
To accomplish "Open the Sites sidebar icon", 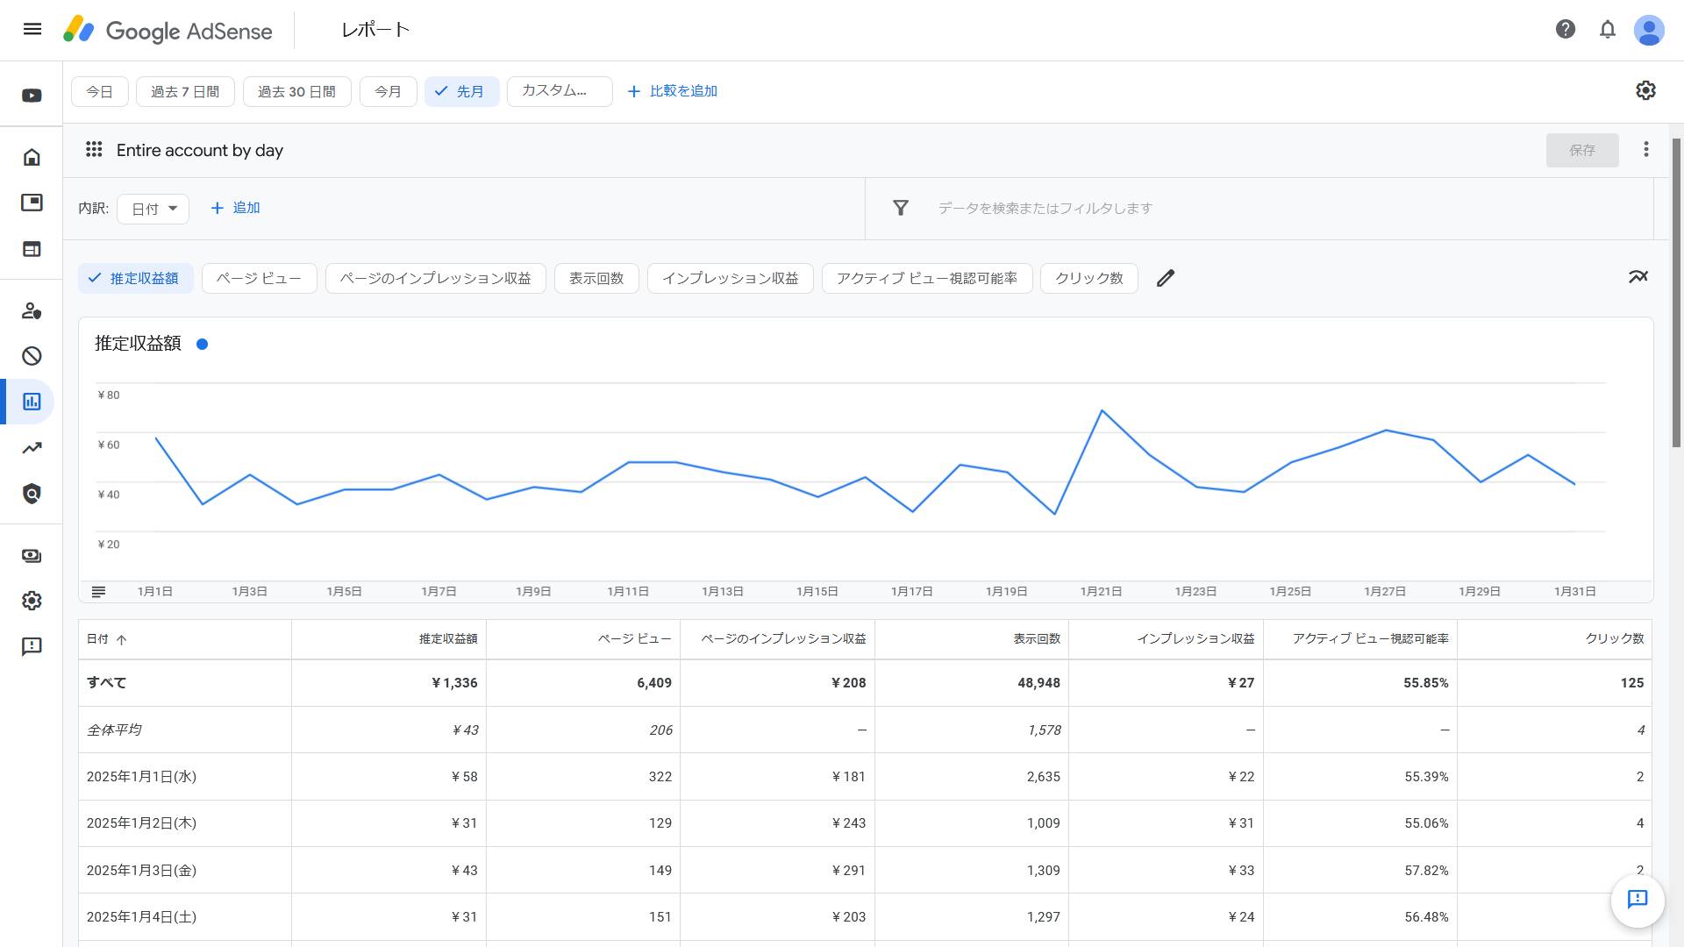I will click(x=32, y=249).
